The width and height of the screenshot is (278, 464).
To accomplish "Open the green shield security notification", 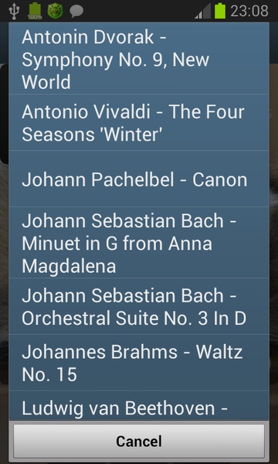I will [56, 12].
